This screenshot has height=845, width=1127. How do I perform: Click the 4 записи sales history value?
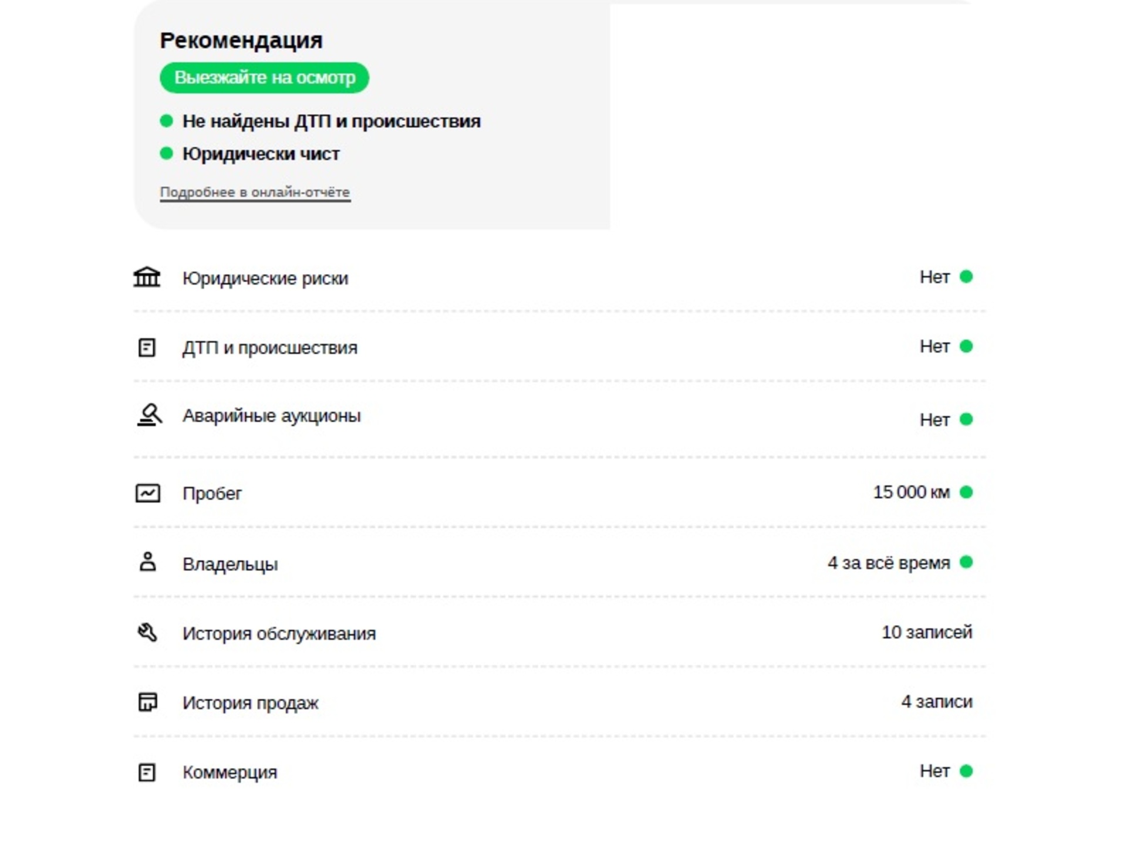point(937,701)
